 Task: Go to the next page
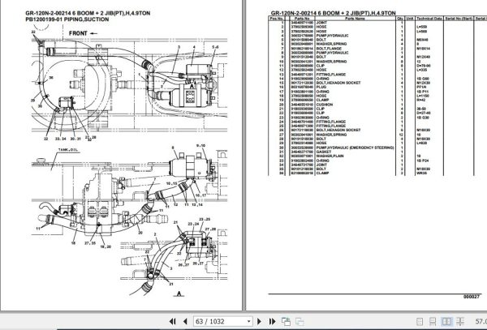[x=260, y=322]
